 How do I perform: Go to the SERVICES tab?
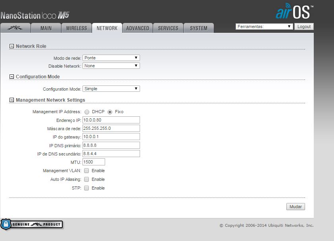(168, 28)
